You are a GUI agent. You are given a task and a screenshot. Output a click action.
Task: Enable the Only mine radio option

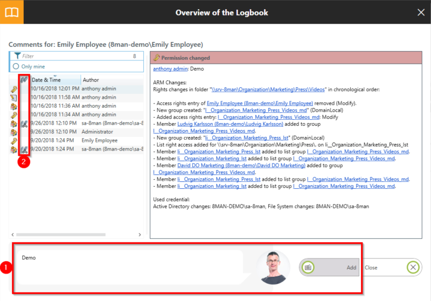16,66
